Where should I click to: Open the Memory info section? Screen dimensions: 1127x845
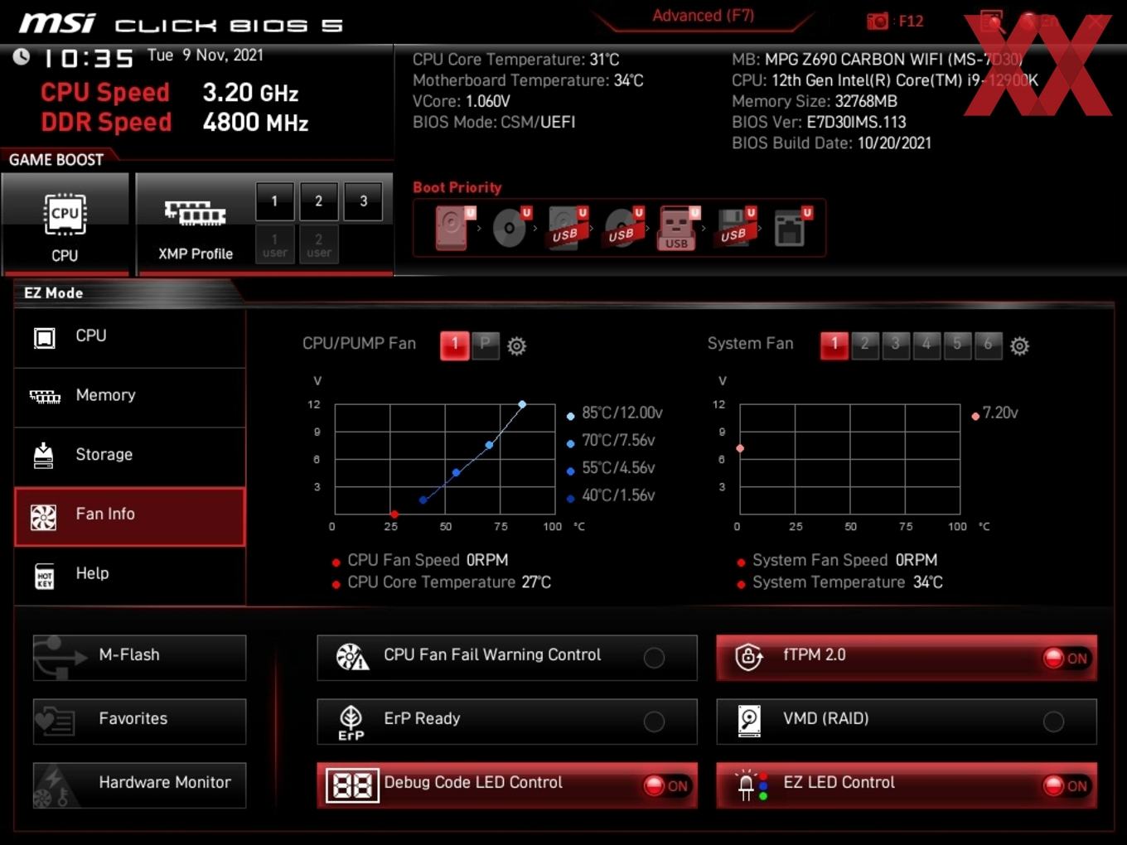point(130,396)
